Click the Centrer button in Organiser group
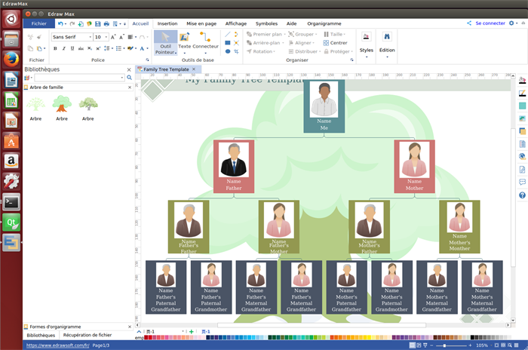The image size is (528, 350). 335,43
